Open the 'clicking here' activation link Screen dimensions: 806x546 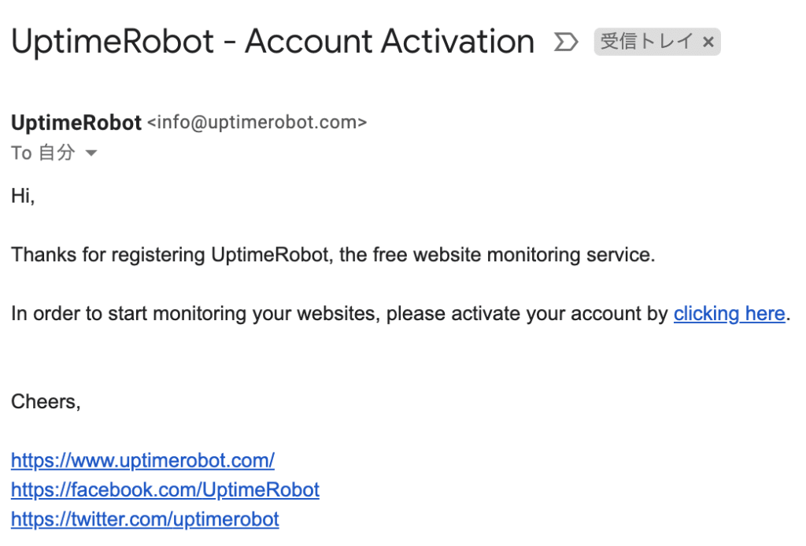tap(729, 313)
